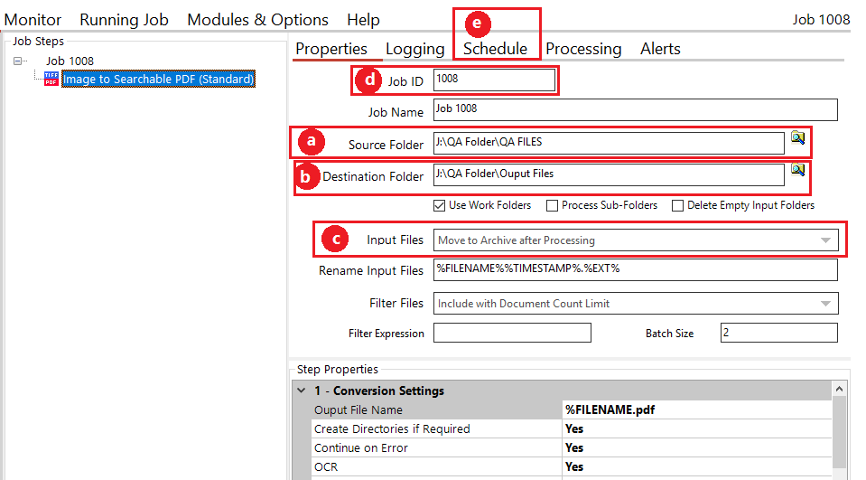Screen dimensions: 866x480
Task: Open the Running Job menu
Action: tap(124, 20)
